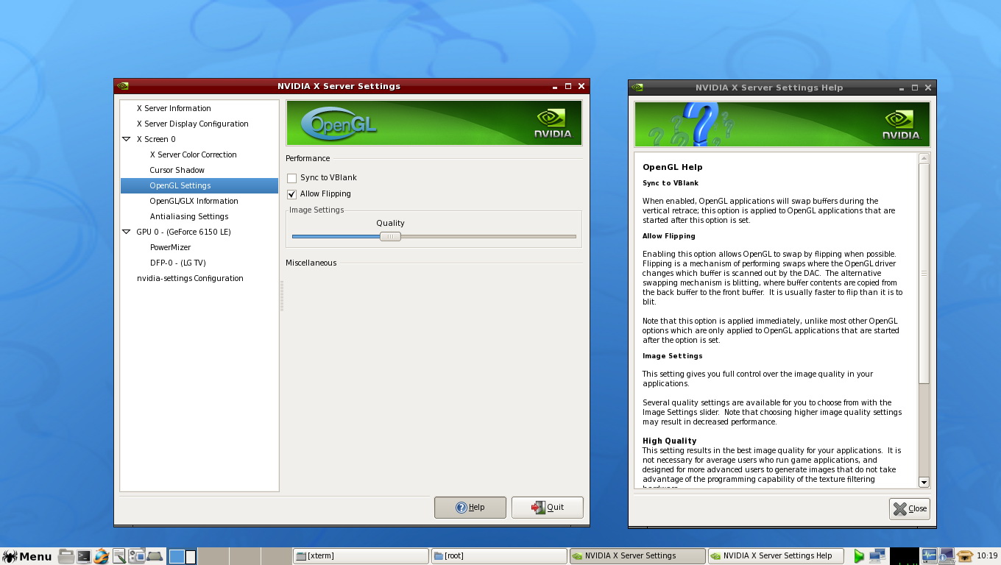Open OpenGL/GLX Information page
The image size is (1001, 565).
pos(194,201)
